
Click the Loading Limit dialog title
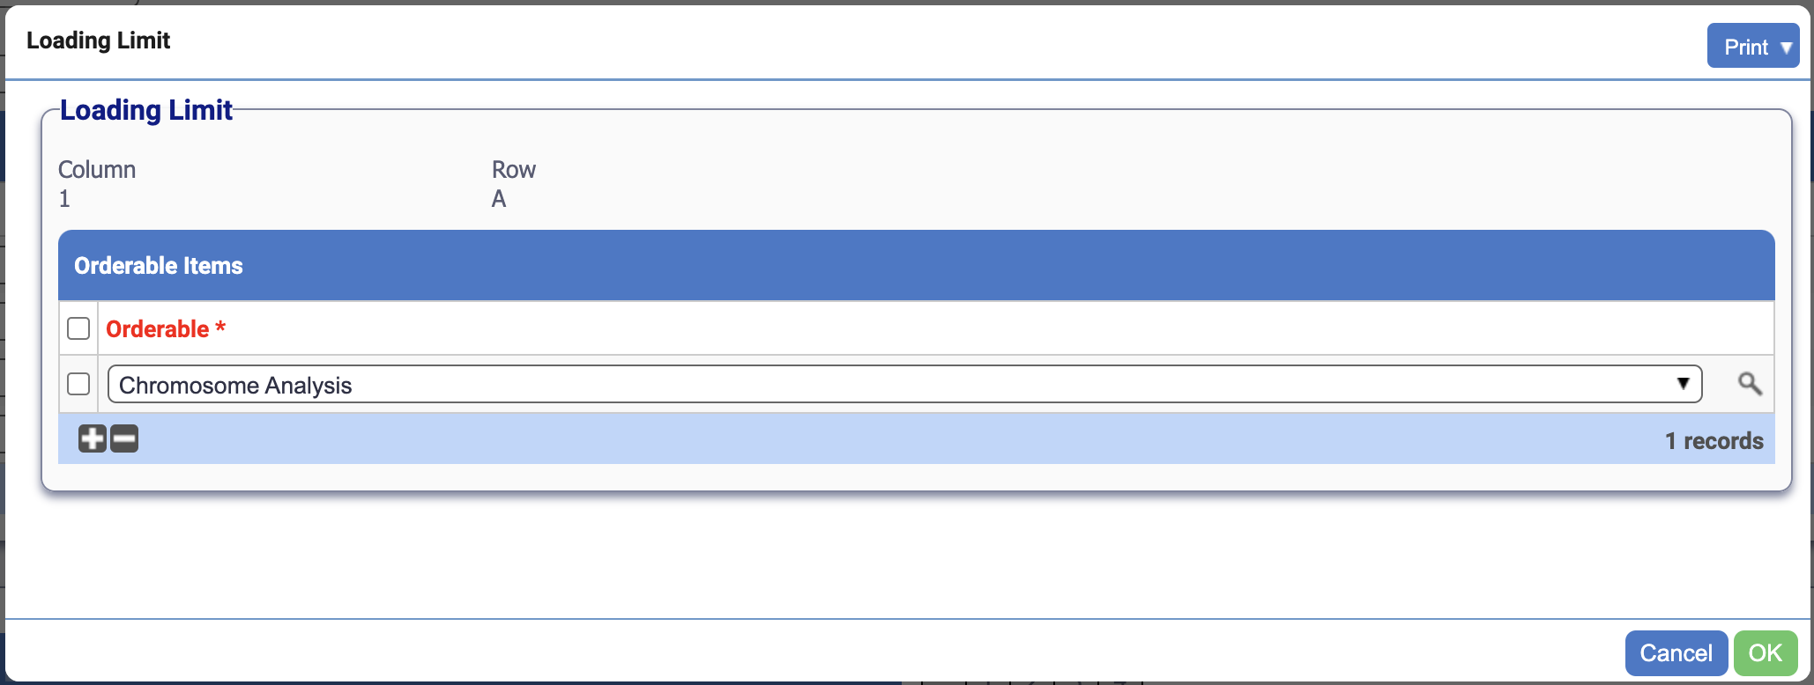coord(99,41)
